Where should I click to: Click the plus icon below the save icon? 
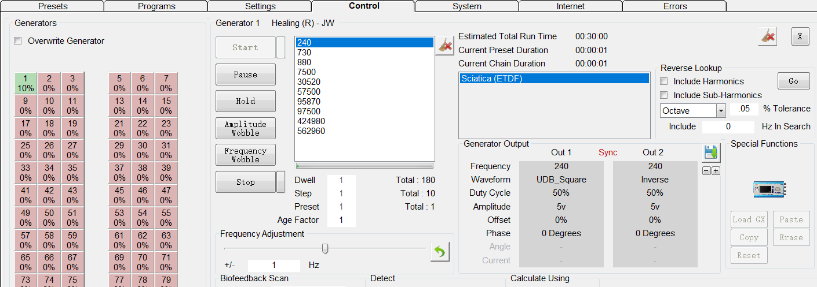716,171
